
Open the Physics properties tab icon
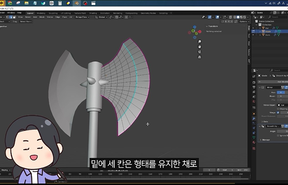[x=254, y=128]
